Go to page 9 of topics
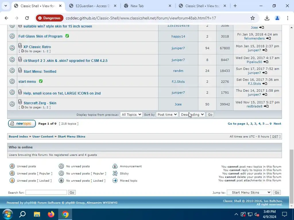Screen dimensions: 294x220 pos(270,123)
